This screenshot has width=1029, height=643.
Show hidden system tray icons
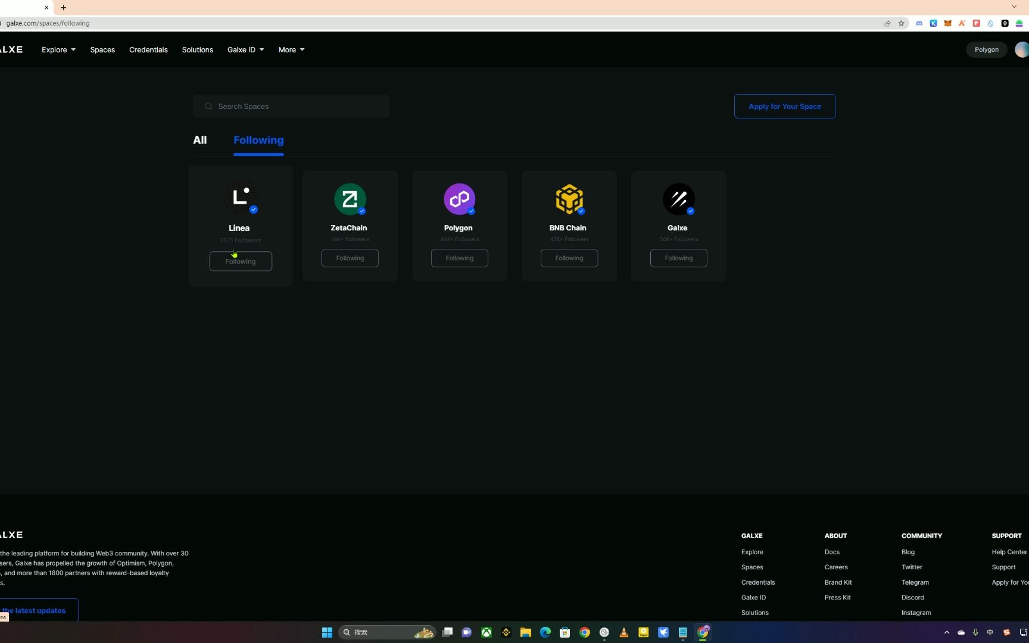[x=947, y=632]
